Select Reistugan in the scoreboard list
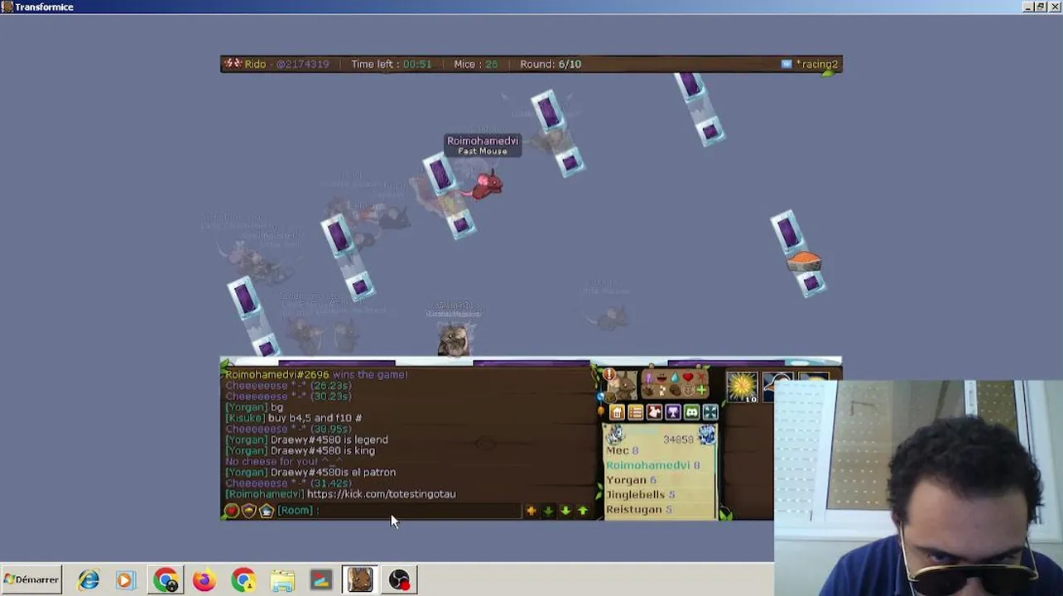The width and height of the screenshot is (1063, 596). point(637,510)
